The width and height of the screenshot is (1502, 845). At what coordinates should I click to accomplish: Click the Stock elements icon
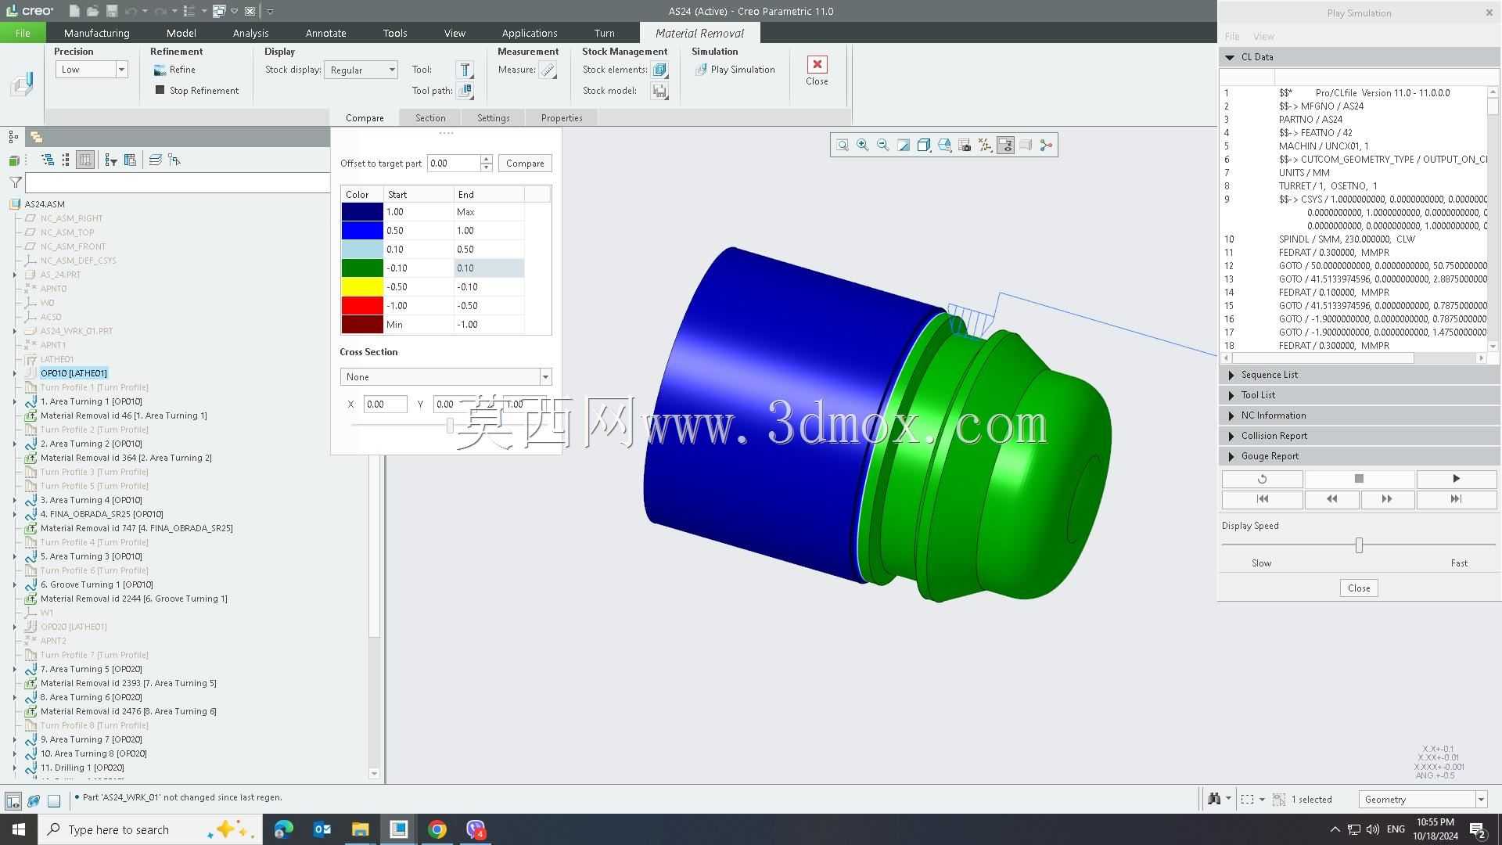659,70
